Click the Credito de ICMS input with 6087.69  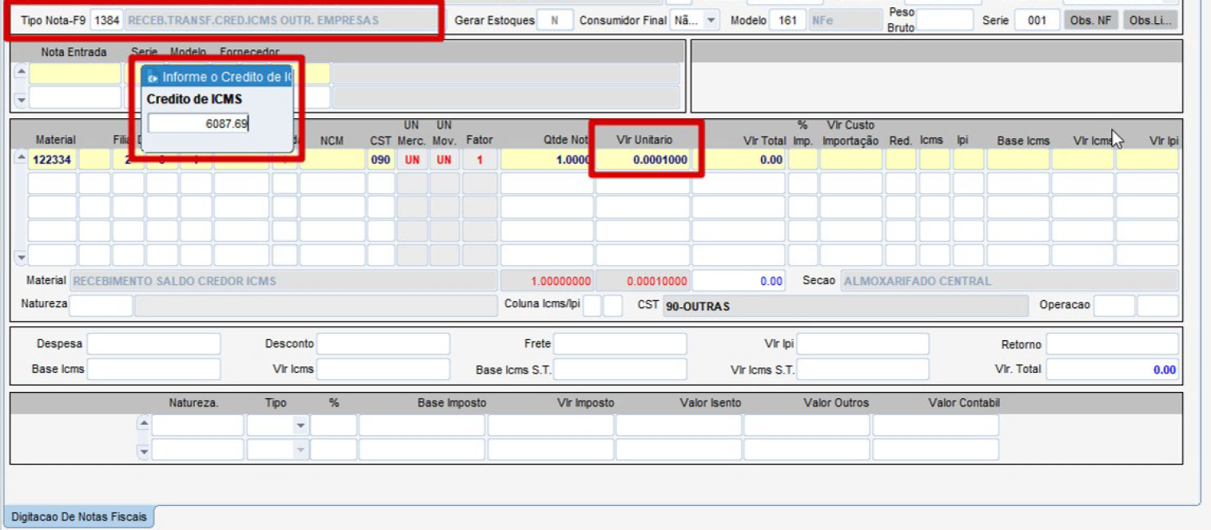coord(199,124)
